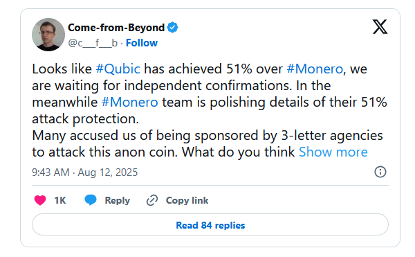Open #Monero hashtag before 'team'
The height and width of the screenshot is (257, 415).
coord(130,103)
